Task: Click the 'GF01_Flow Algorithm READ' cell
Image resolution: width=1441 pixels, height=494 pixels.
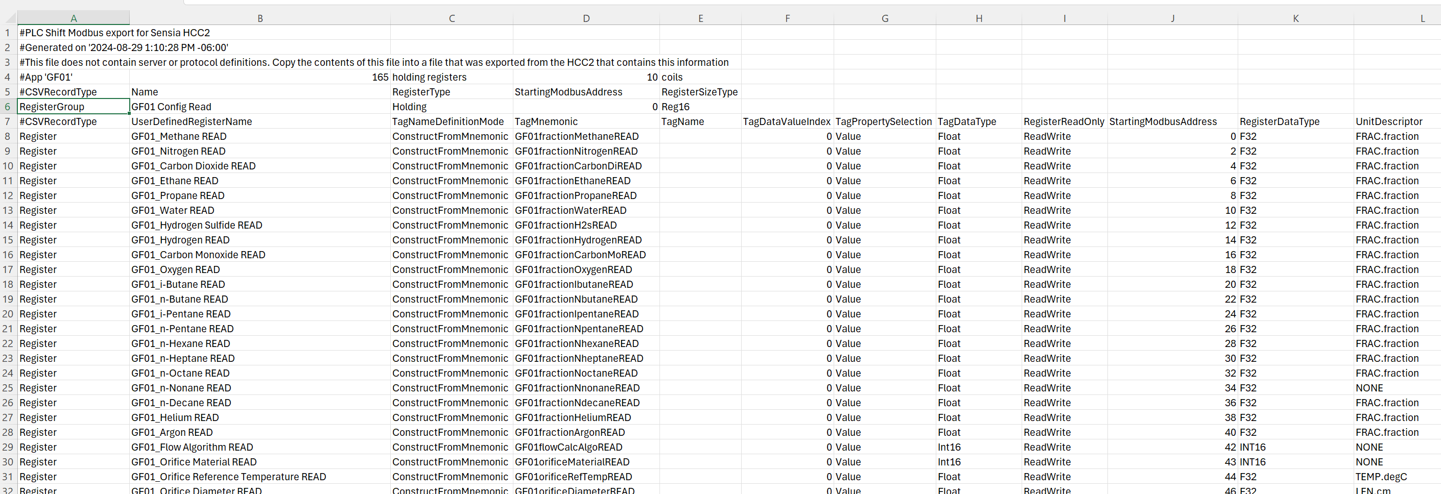Action: [x=192, y=447]
